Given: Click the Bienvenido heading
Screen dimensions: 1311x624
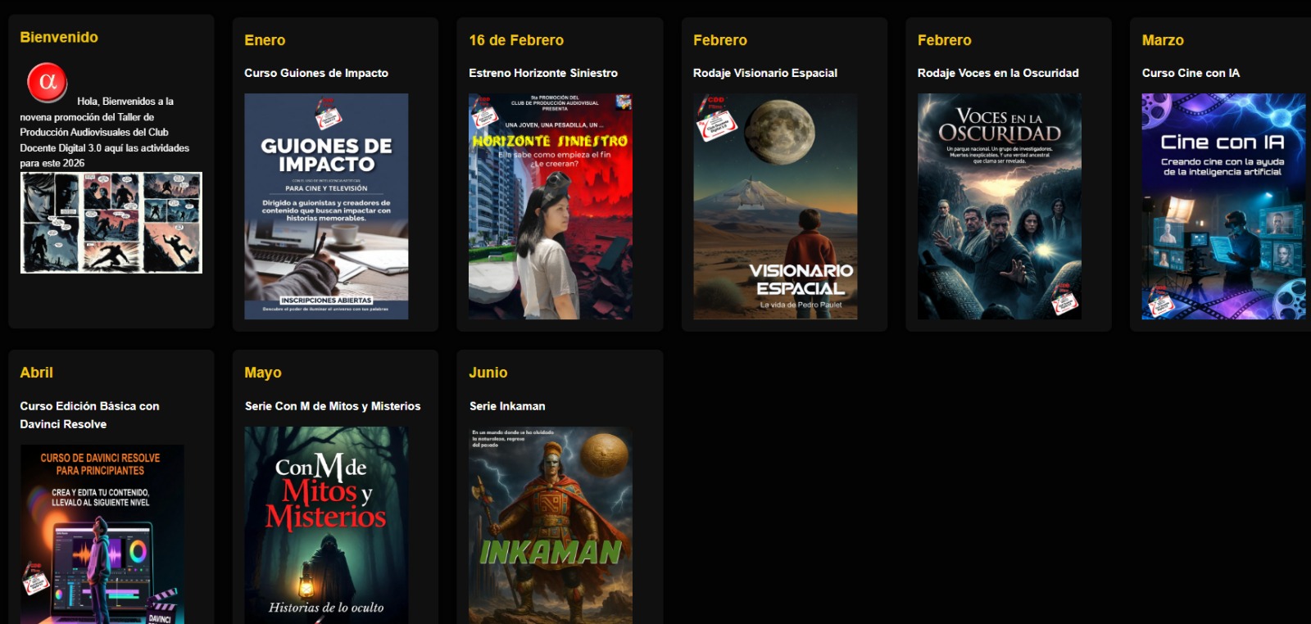Looking at the screenshot, I should tap(59, 38).
